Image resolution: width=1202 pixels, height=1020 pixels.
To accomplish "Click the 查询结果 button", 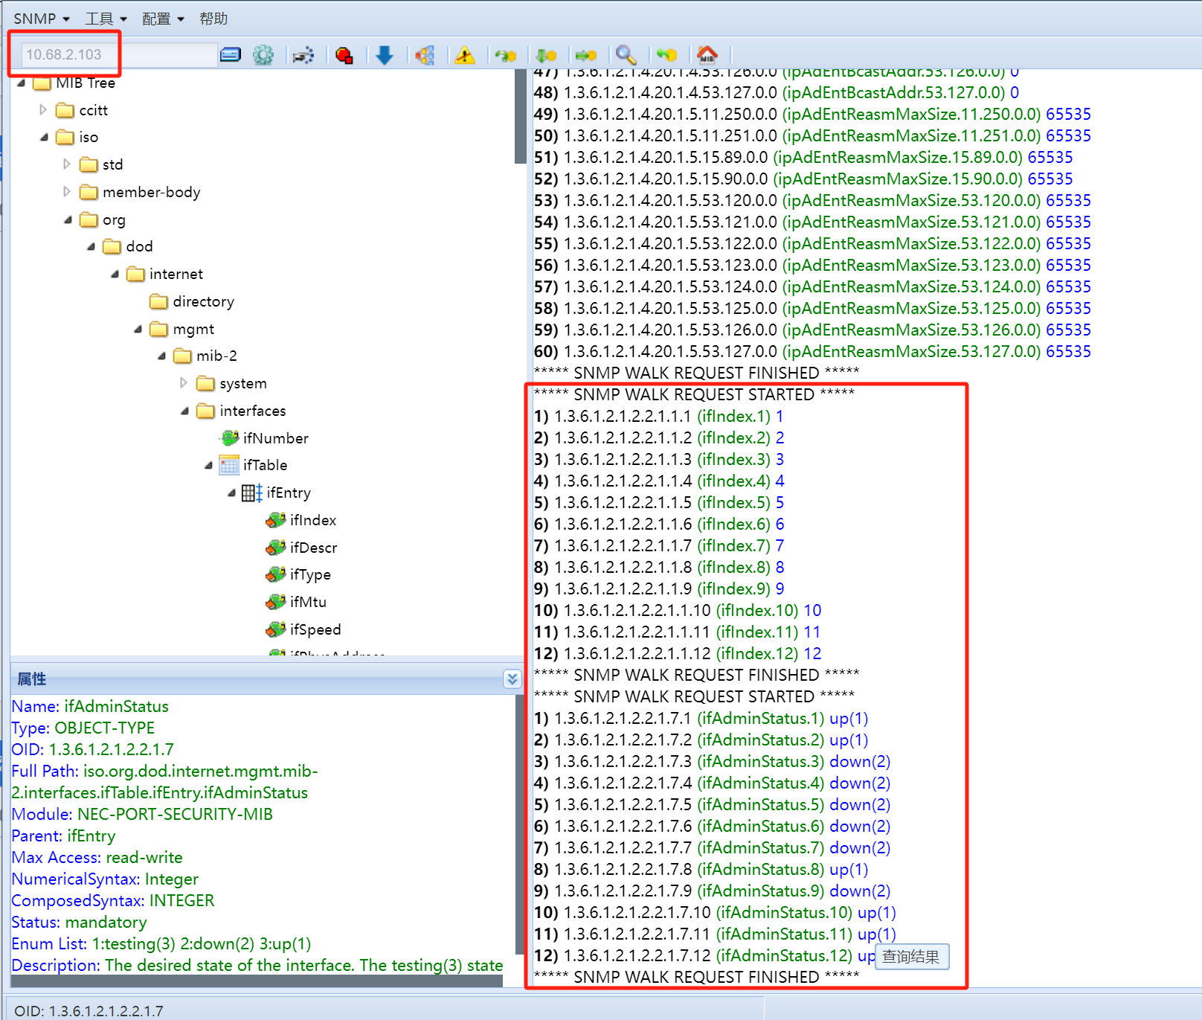I will (x=911, y=957).
